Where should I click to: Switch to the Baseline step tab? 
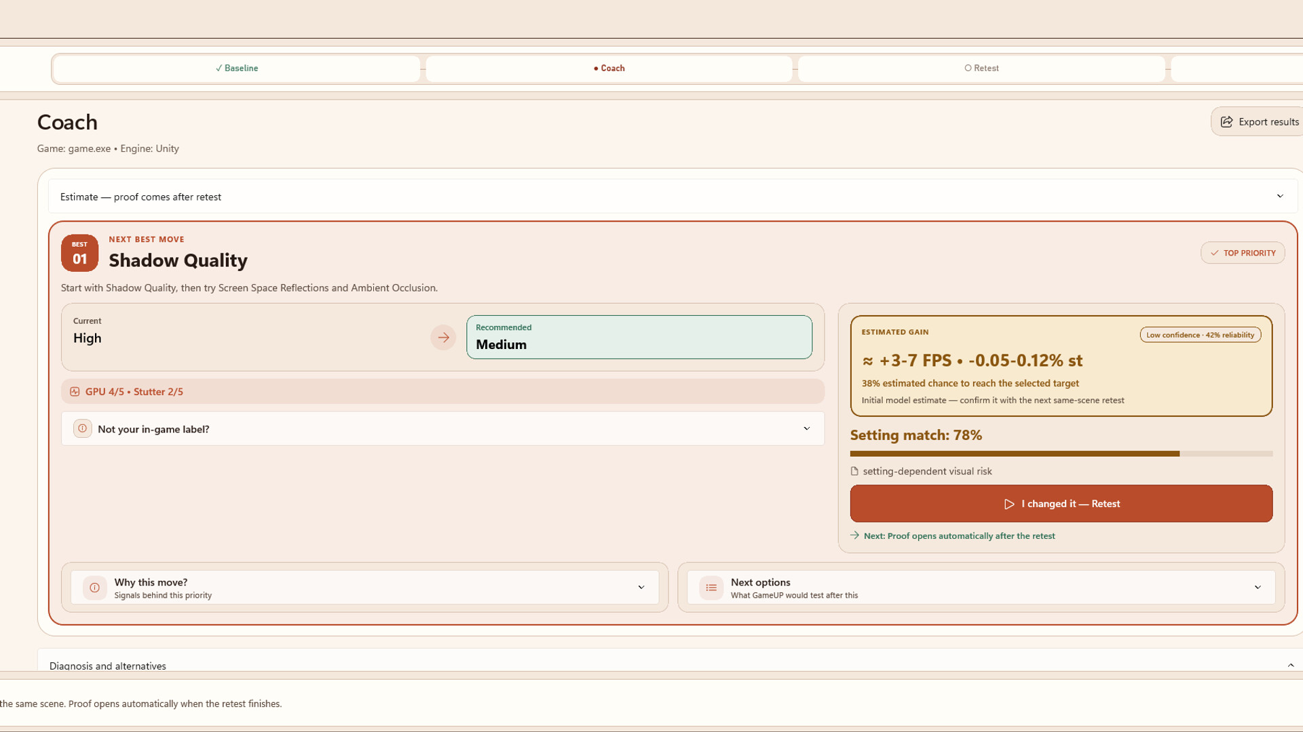236,68
